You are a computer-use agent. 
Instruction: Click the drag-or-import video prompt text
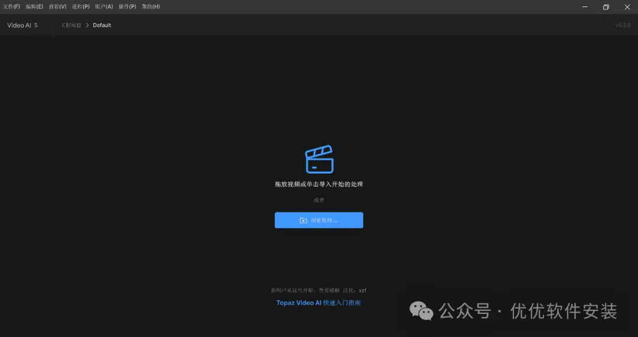318,184
